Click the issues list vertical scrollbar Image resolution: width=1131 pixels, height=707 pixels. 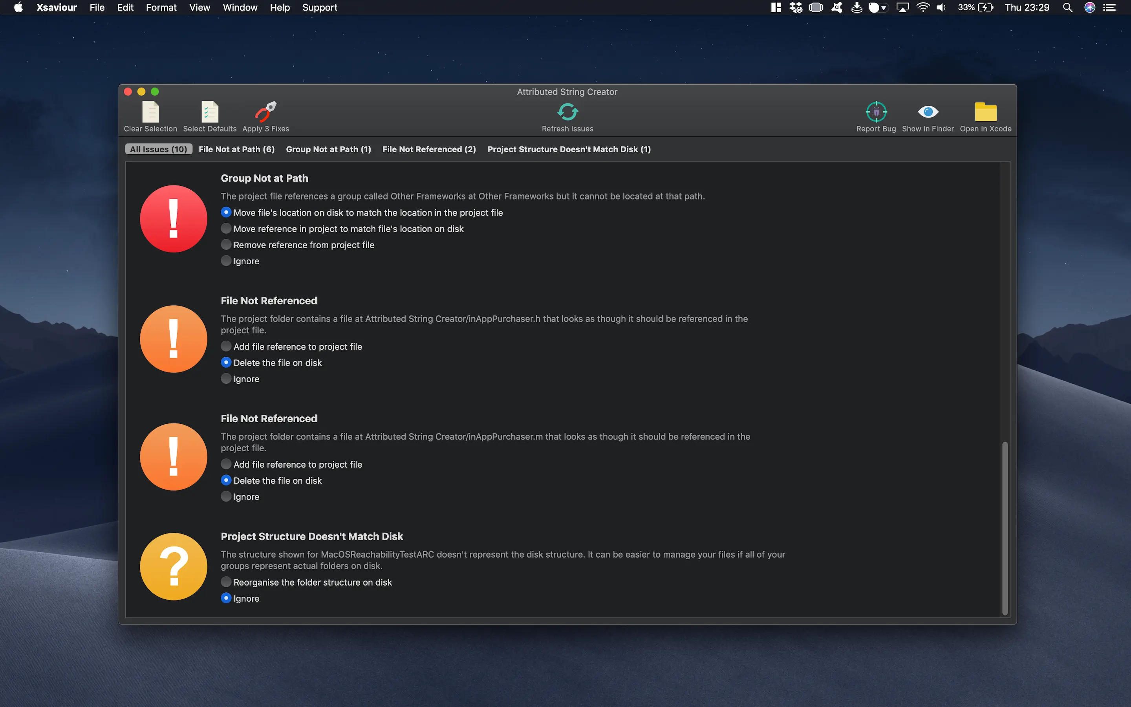pos(1005,528)
